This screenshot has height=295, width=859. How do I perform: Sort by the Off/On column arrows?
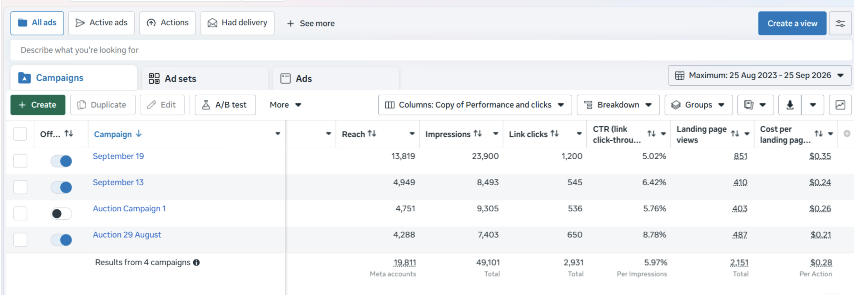click(69, 134)
